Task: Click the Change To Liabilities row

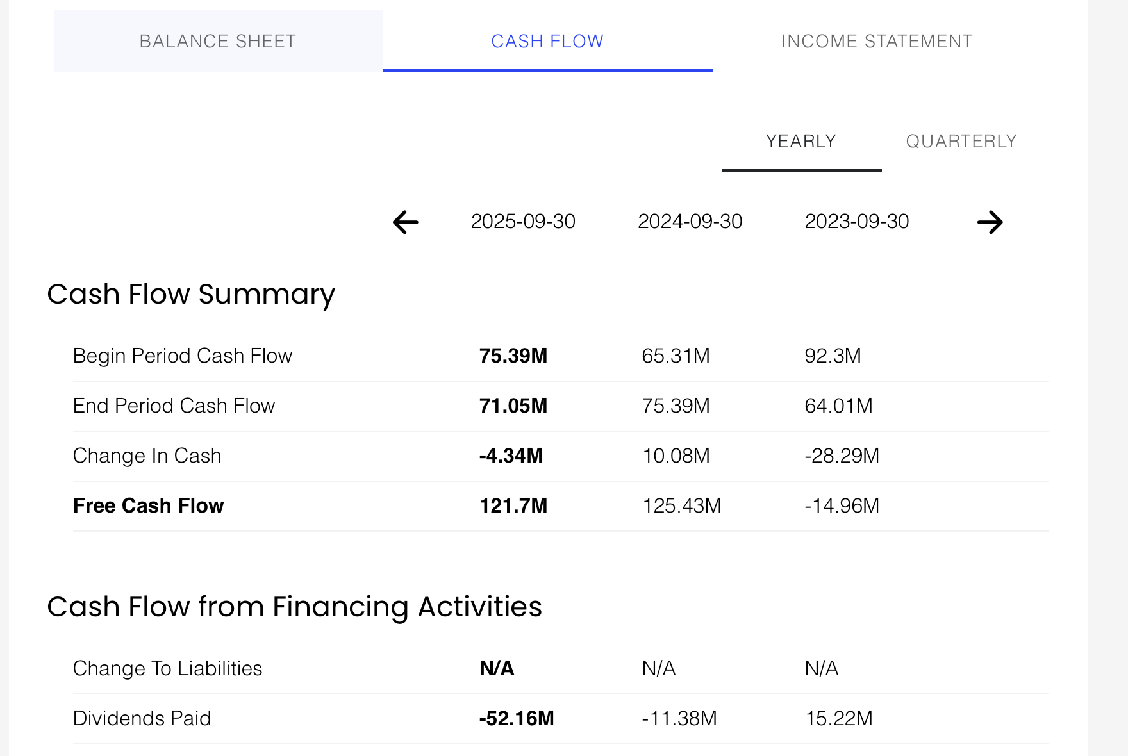Action: pos(167,668)
